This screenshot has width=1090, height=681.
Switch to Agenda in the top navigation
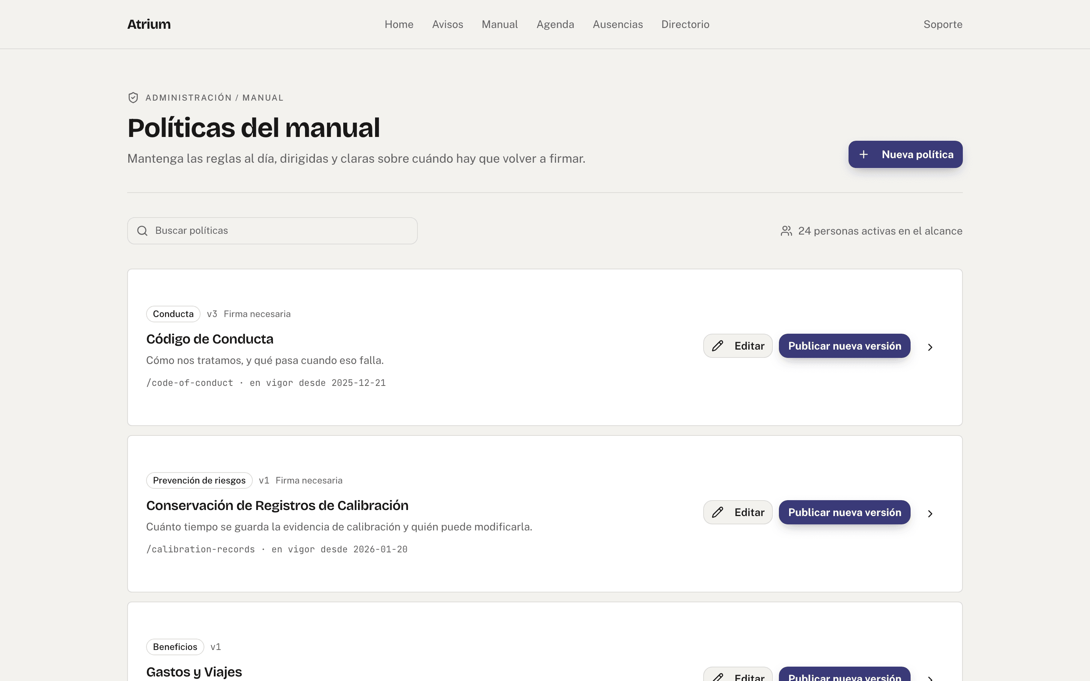point(555,24)
